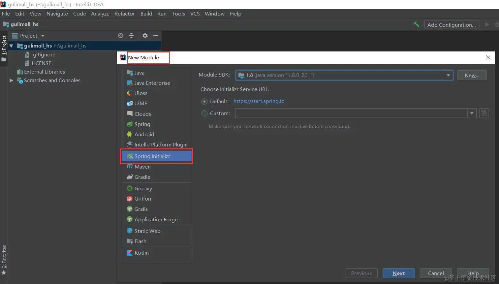Click the Collapse All icon in Project panel
Image resolution: width=499 pixels, height=284 pixels.
tap(131, 36)
